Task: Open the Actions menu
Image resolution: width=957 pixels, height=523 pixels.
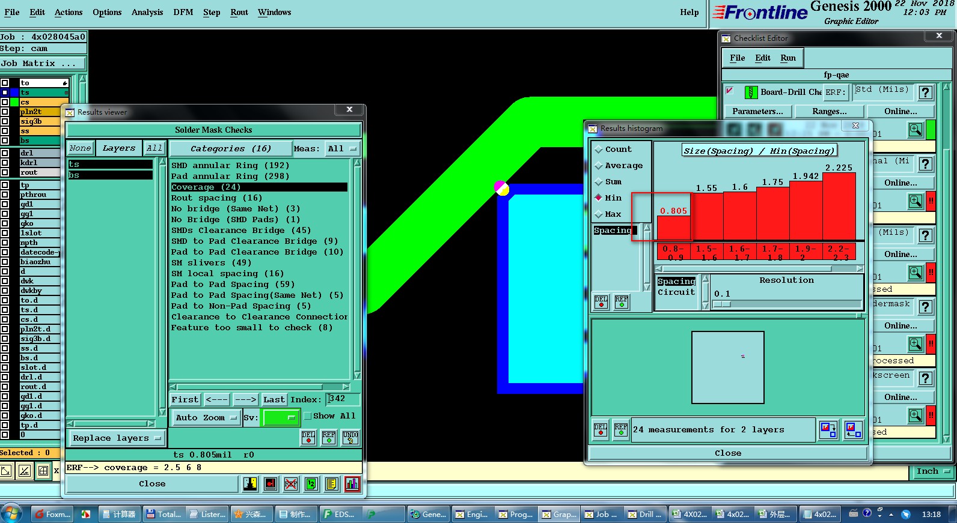Action: (69, 12)
